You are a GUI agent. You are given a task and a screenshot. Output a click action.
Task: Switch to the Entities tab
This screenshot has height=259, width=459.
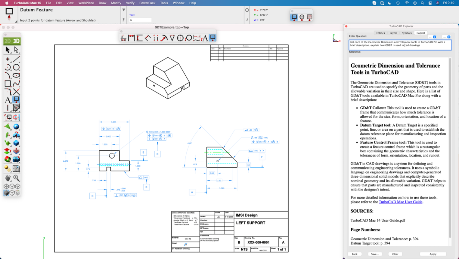click(x=380, y=33)
